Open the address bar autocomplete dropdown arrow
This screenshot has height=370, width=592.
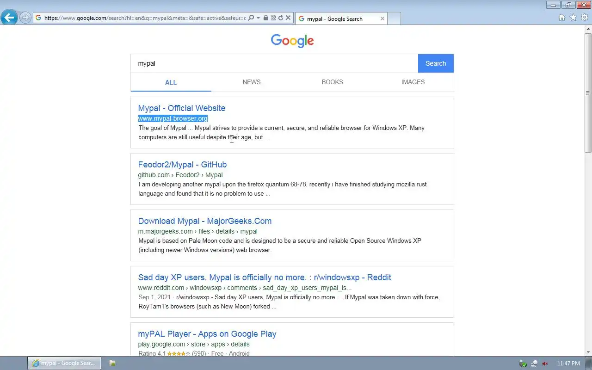click(x=258, y=18)
